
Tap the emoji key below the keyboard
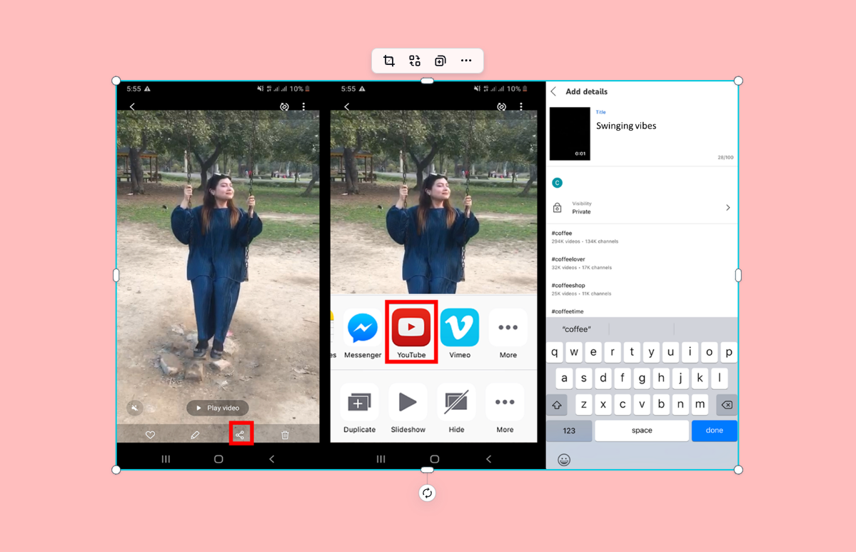tap(564, 460)
